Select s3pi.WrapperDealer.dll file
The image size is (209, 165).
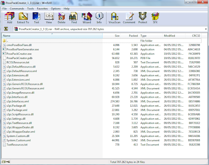tap(20, 127)
